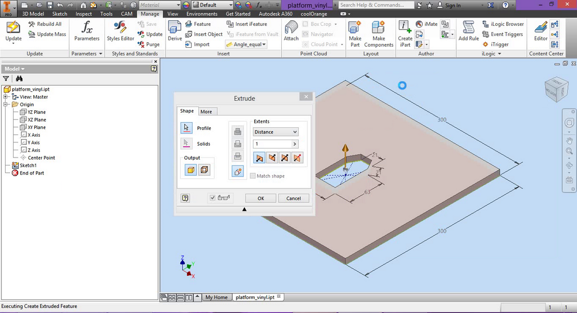This screenshot has height=313, width=577.
Task: Click Insert Object tool
Action: tap(204, 34)
